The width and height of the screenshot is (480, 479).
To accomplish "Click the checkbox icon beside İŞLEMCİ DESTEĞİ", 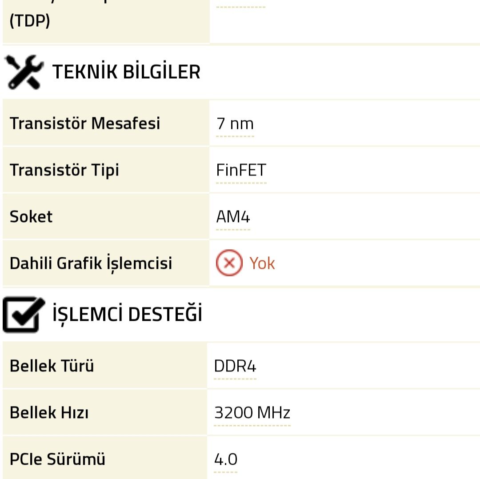I will click(x=24, y=315).
